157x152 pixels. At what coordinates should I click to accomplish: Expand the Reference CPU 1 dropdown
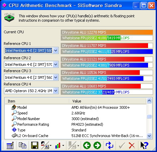point(56,51)
